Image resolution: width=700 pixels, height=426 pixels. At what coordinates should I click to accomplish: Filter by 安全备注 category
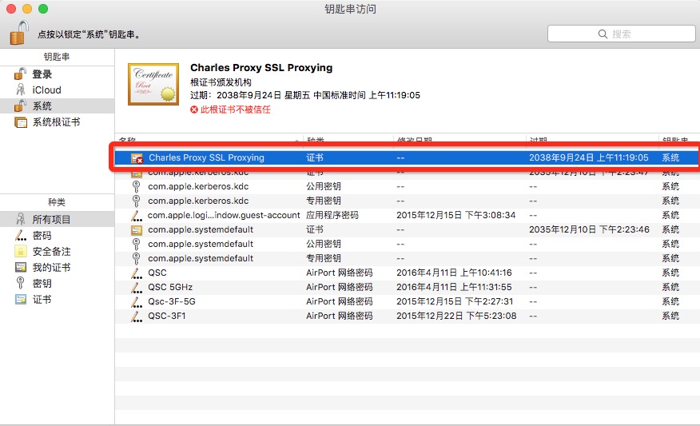58,252
